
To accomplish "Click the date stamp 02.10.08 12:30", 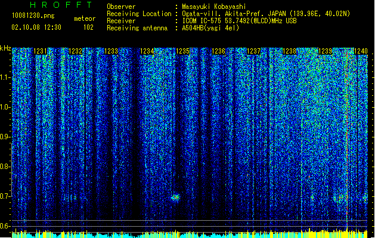I will coord(36,27).
